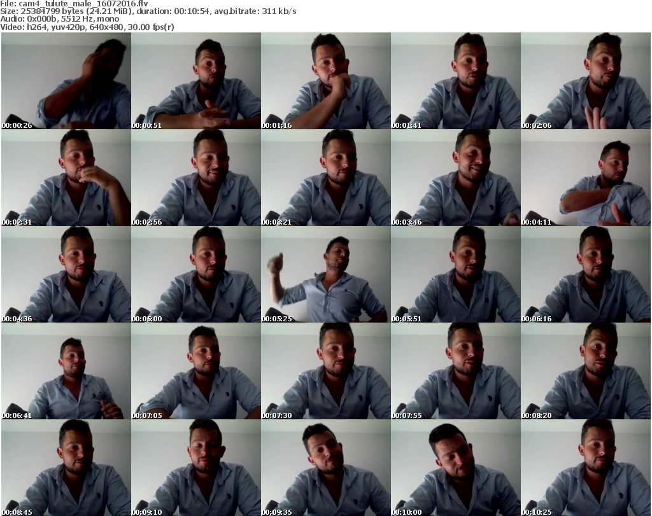Viewport: 652px width, 516px height.
Task: Select the thumbnail frame stamped 00:05:51
Action: pyautogui.click(x=456, y=274)
